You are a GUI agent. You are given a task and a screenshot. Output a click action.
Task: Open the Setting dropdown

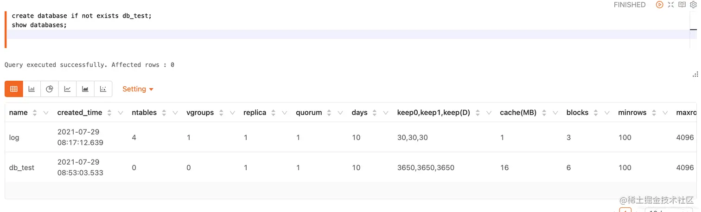click(x=138, y=89)
